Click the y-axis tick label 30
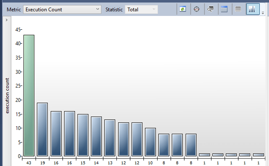Screen dimensions: 269x166 (x=18, y=72)
